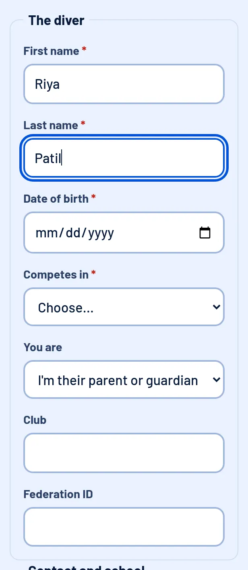Click the chevron arrow of You are select
This screenshot has width=248, height=570.
(216, 380)
